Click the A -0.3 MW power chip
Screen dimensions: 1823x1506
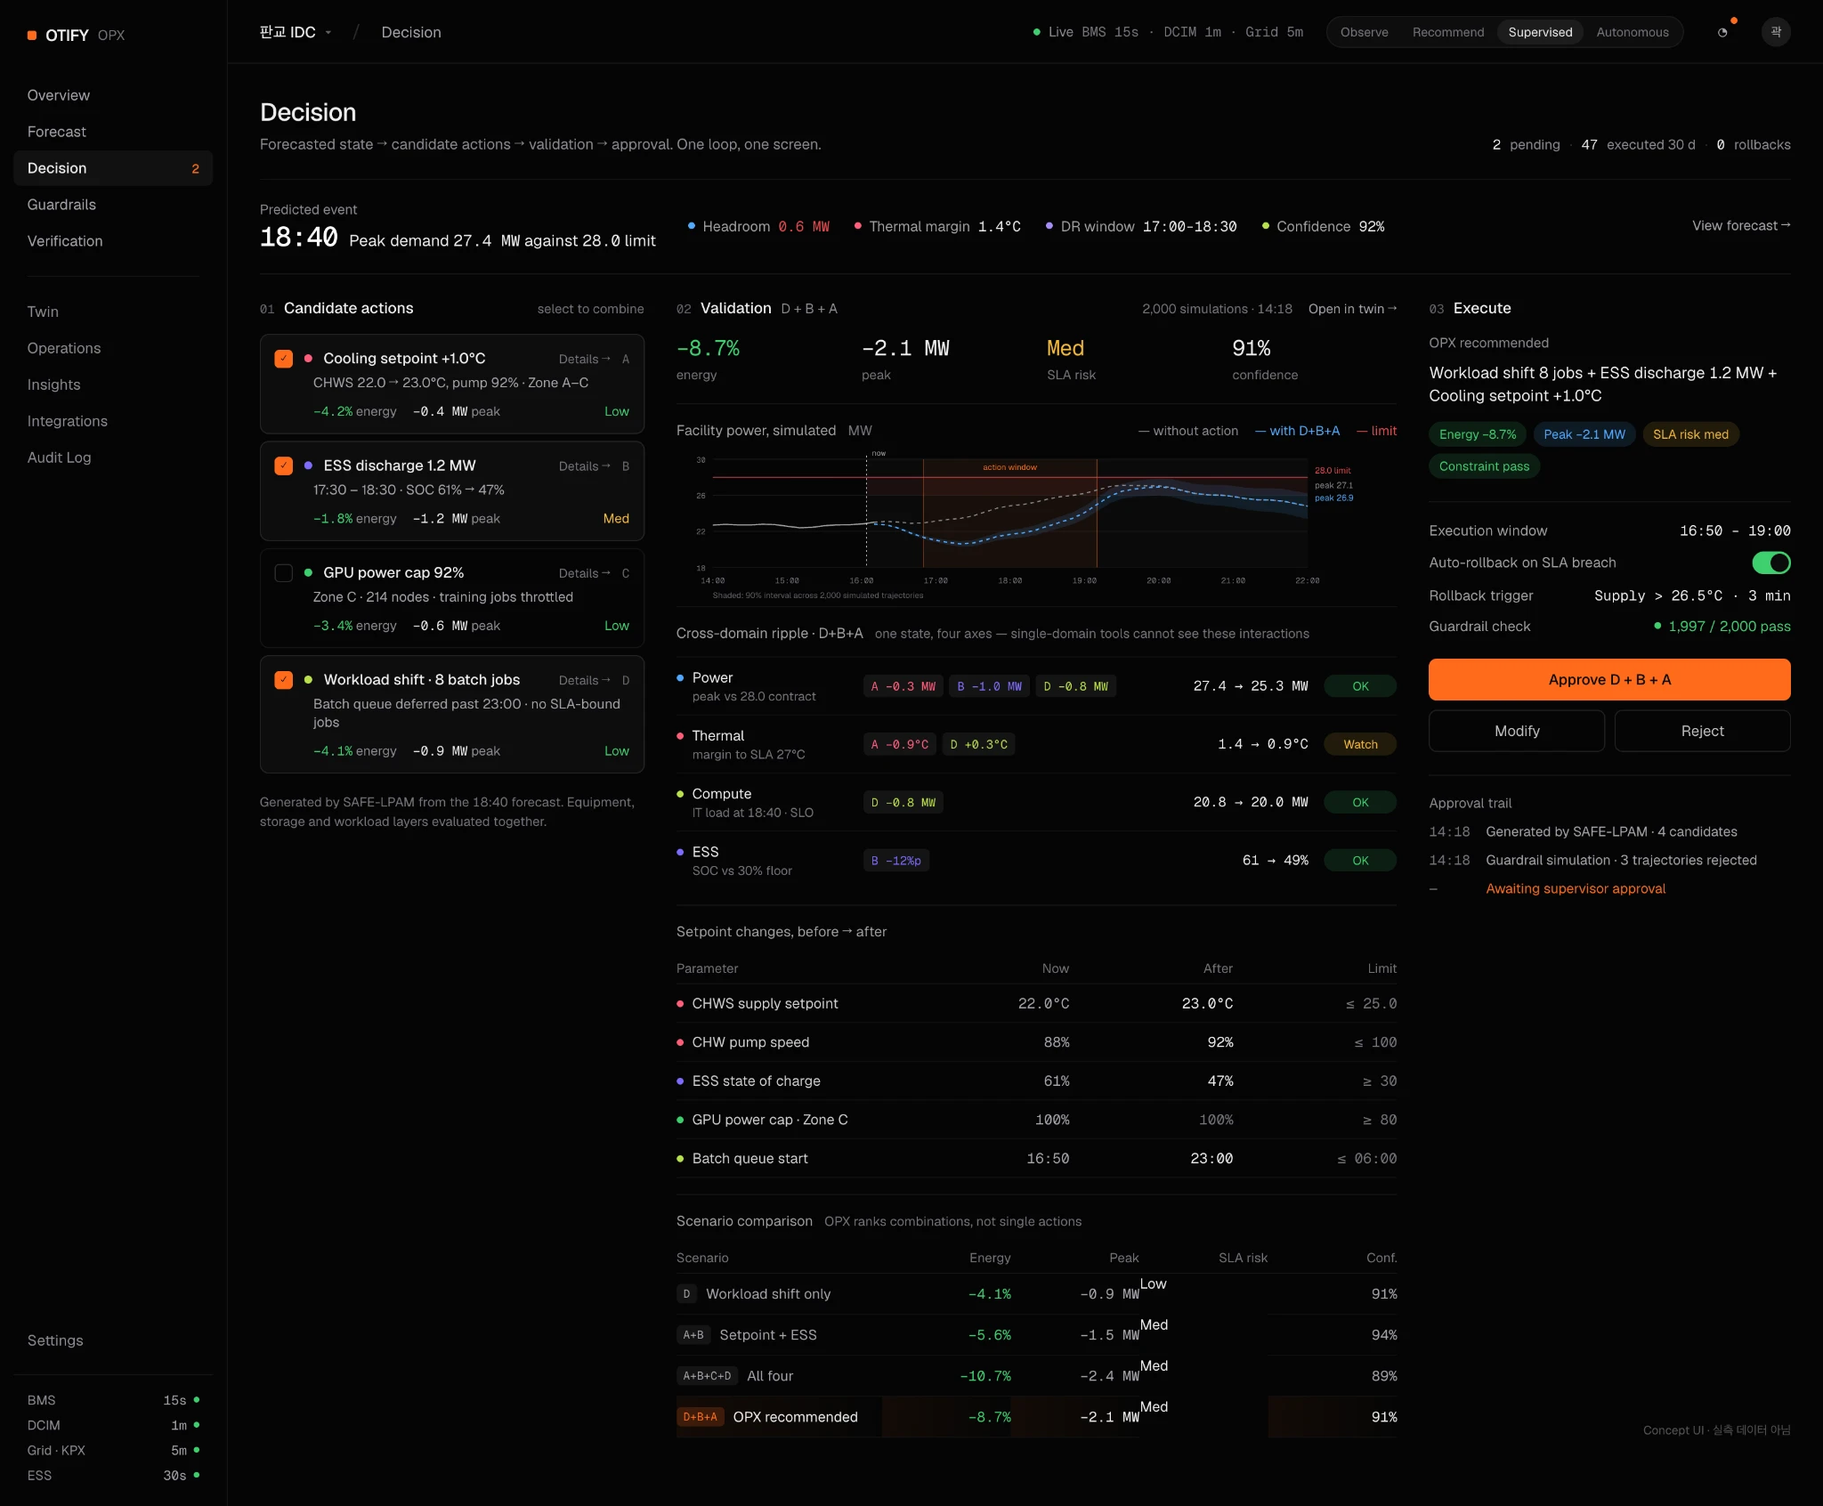pos(903,686)
